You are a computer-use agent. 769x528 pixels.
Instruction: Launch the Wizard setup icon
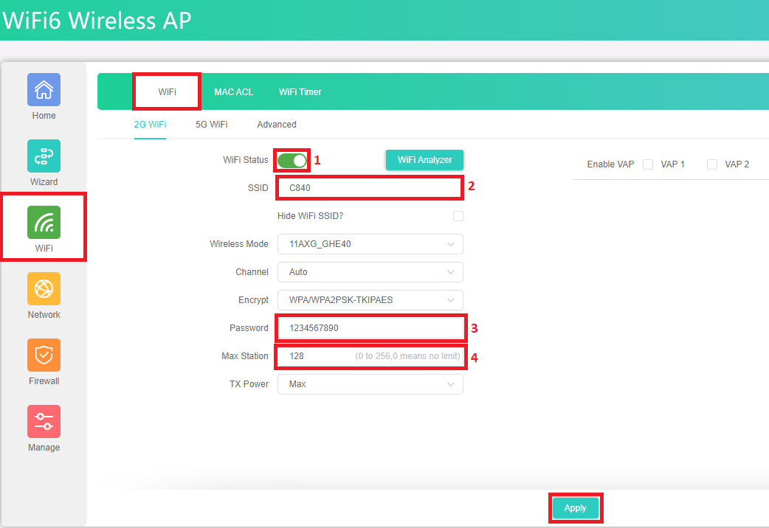44,156
